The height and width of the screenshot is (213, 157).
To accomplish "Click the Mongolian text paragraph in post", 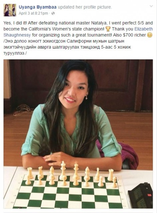I will [67, 47].
